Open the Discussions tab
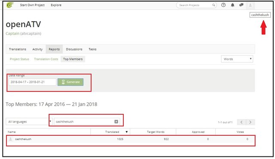The width and height of the screenshot is (275, 159). click(x=74, y=49)
